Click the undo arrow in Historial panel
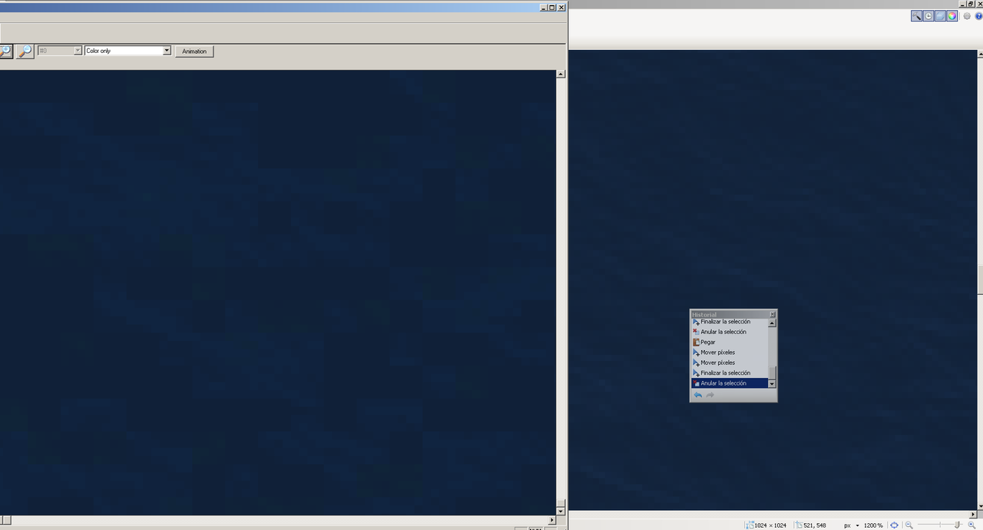Image resolution: width=983 pixels, height=530 pixels. [698, 395]
